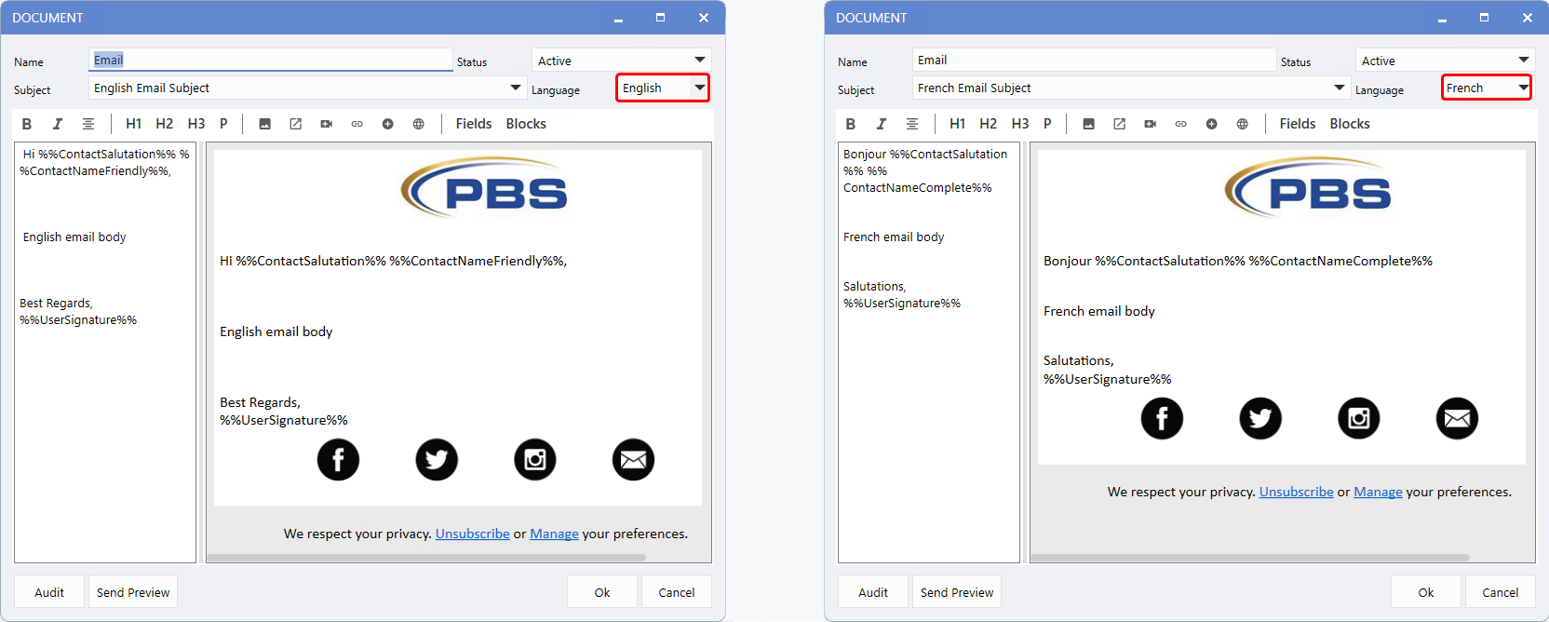Open the Fields menu in the English dialog
This screenshot has height=622, width=1549.
(473, 124)
